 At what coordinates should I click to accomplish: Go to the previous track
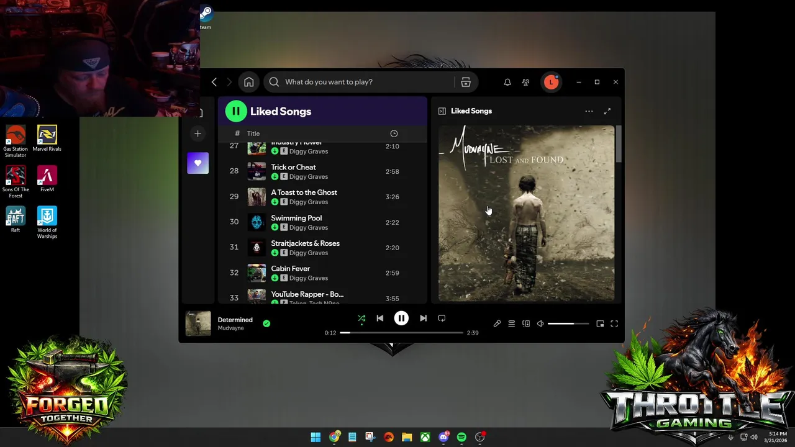point(379,318)
